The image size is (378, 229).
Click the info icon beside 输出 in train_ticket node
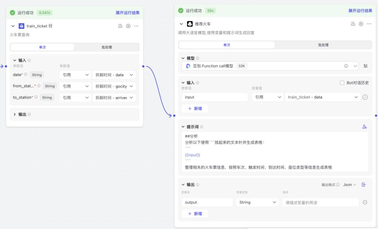(x=29, y=114)
